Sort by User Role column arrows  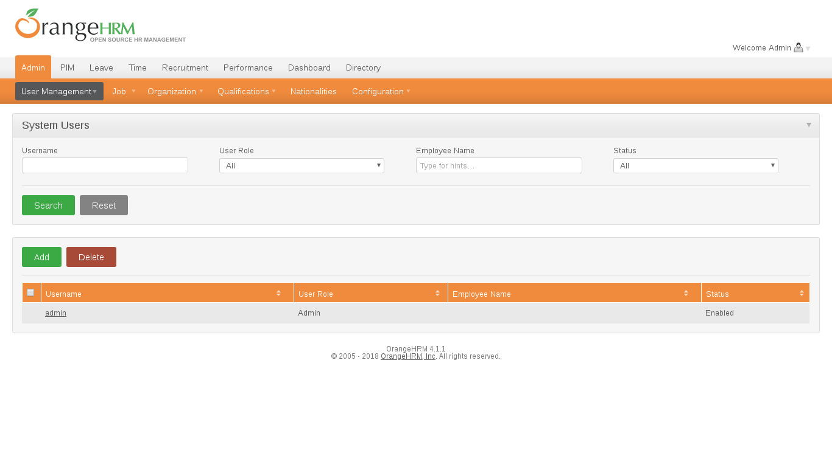tap(437, 293)
